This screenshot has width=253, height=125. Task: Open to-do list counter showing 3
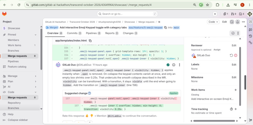click(242, 14)
